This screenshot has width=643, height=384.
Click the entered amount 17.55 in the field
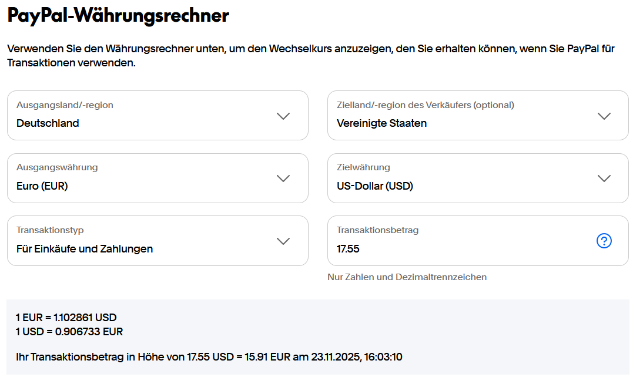coord(349,249)
